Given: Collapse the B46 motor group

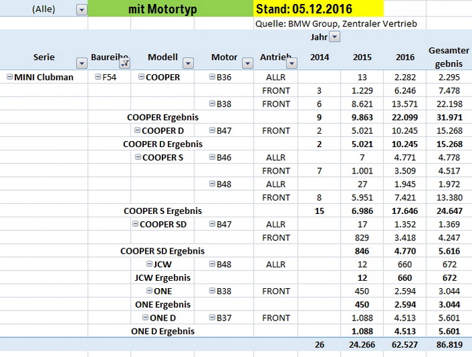Looking at the screenshot, I should pos(212,157).
